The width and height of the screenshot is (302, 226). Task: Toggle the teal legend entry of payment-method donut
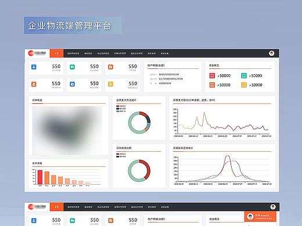coord(121,111)
